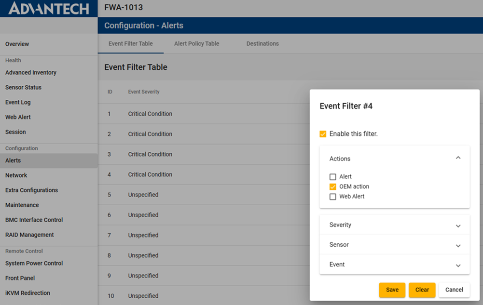Uncheck the OEM action checkbox
The image size is (483, 305).
pyautogui.click(x=332, y=187)
